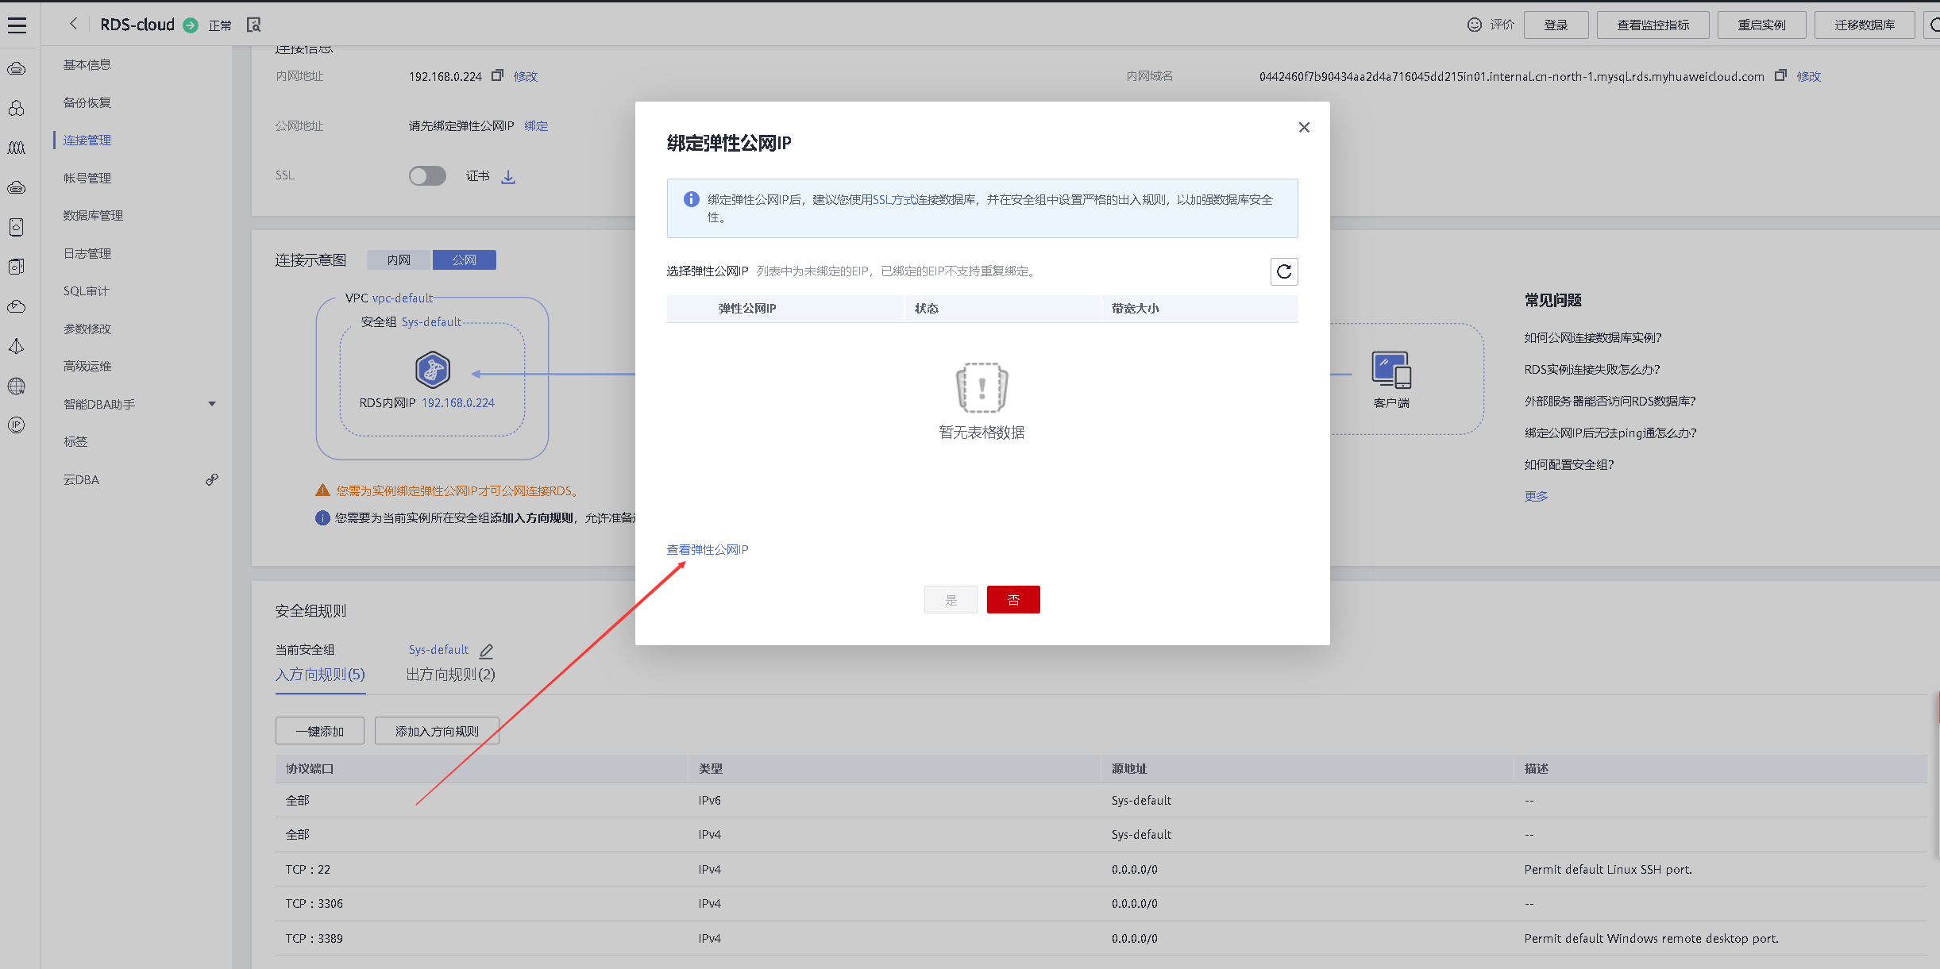1940x969 pixels.
Task: Click the 云DBA external link icon
Action: click(x=212, y=479)
